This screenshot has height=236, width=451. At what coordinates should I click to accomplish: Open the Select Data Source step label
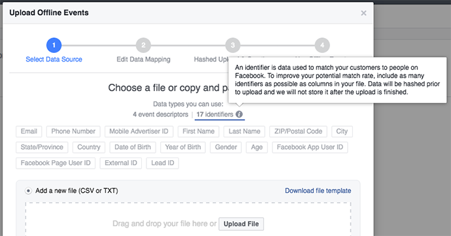(54, 59)
